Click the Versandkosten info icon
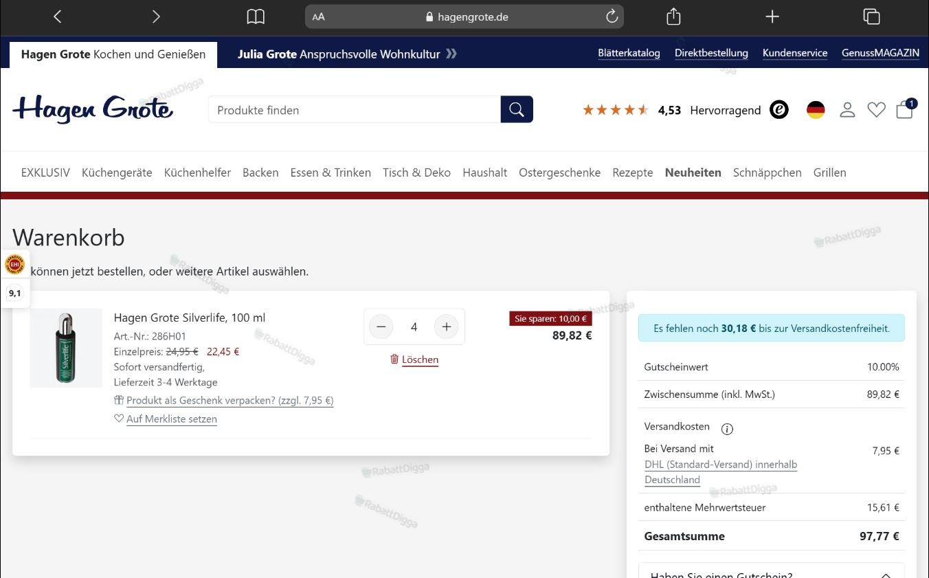This screenshot has height=578, width=929. [727, 429]
